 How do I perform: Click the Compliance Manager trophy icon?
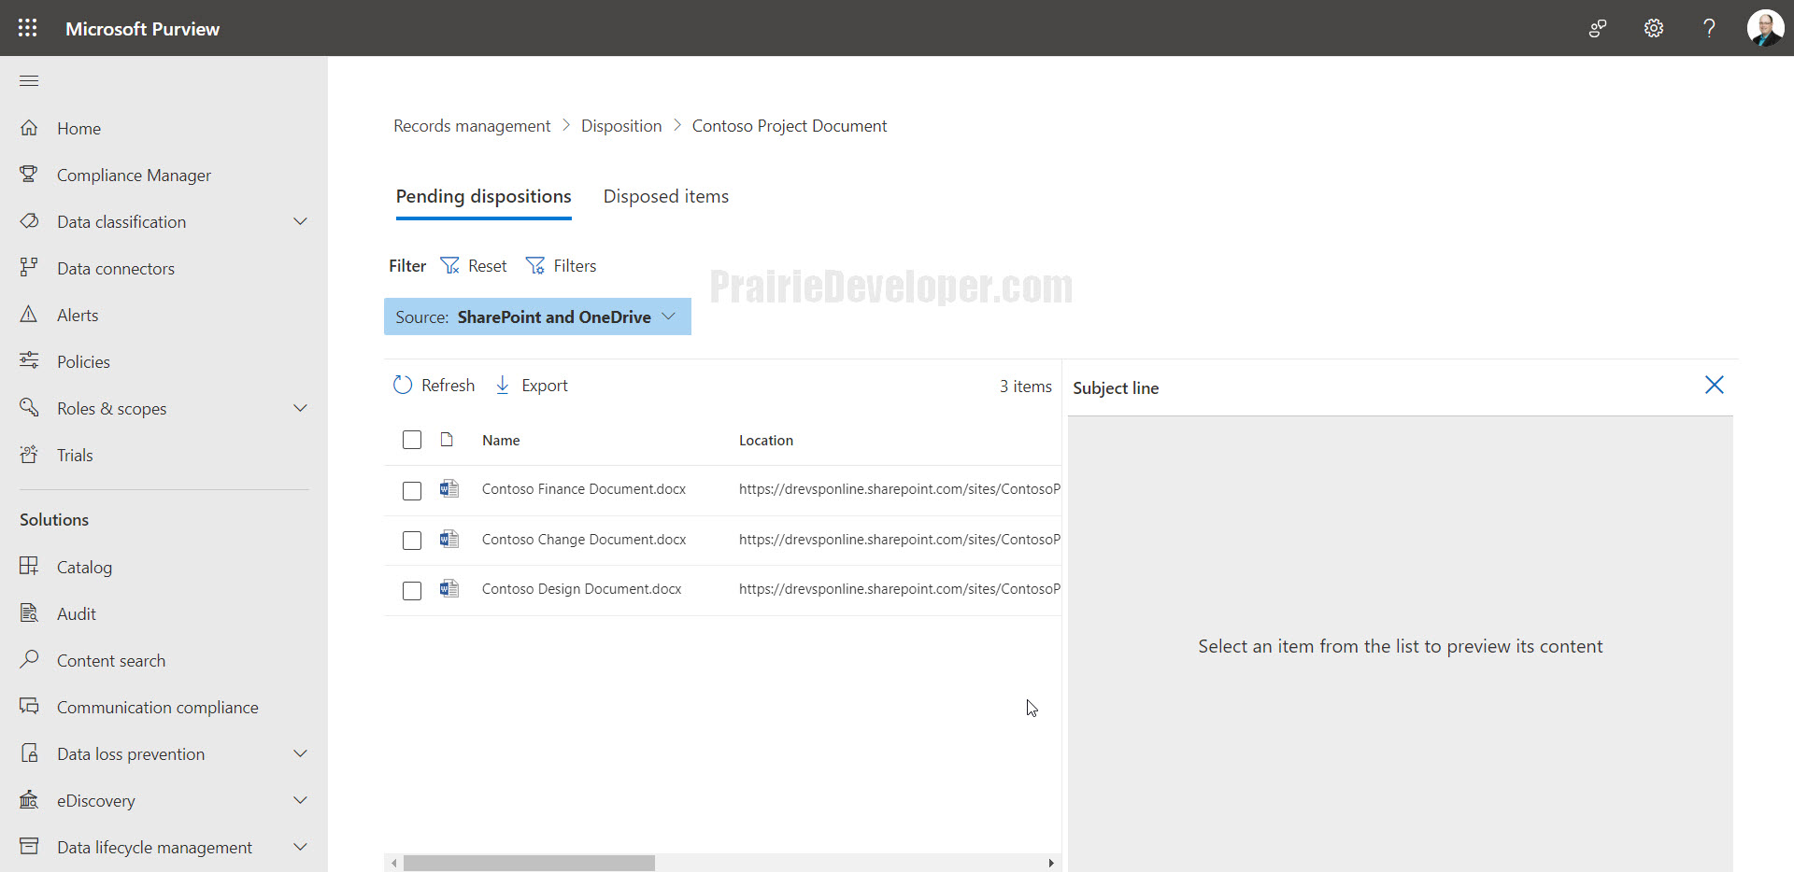coord(29,175)
